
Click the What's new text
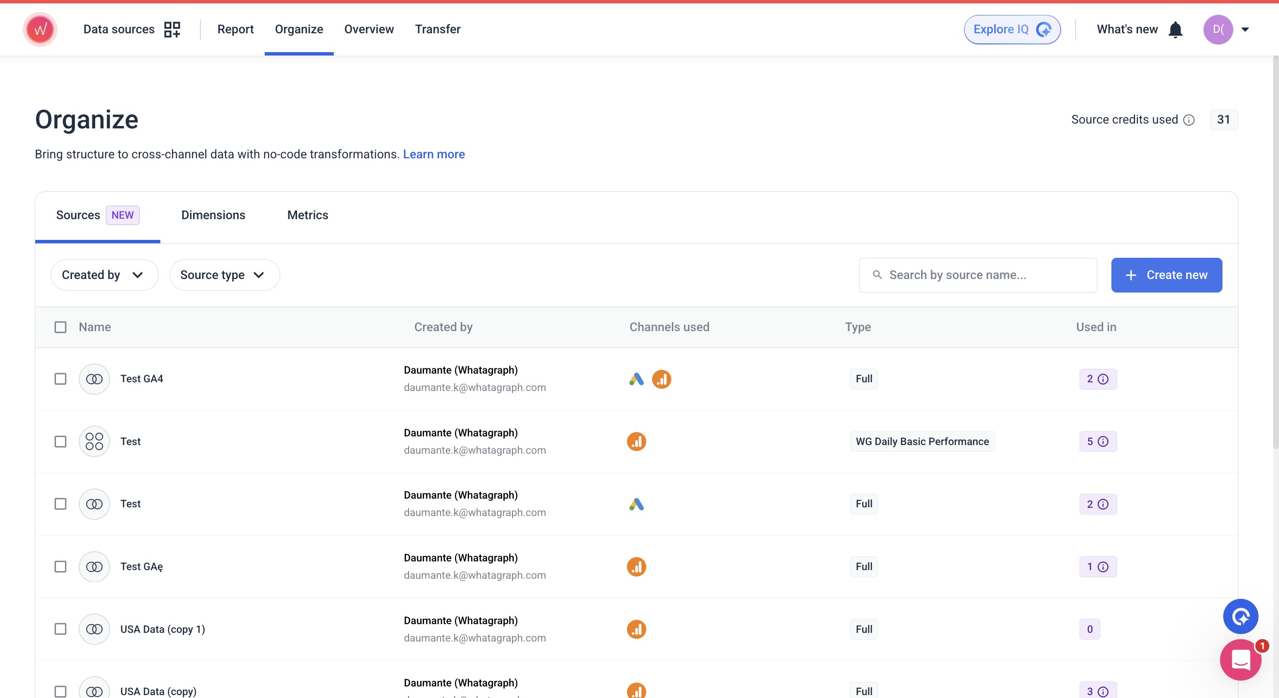pos(1127,29)
